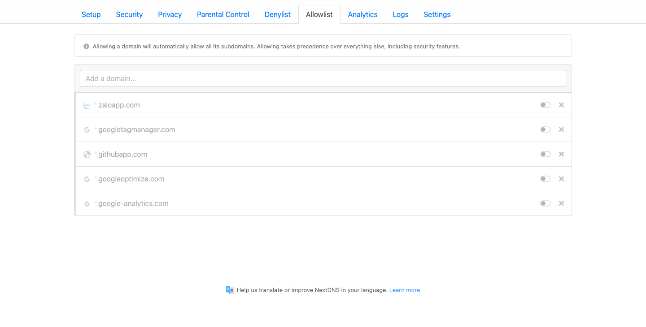Turn on the githubapp.com toggle
The image size is (646, 327).
pos(545,154)
